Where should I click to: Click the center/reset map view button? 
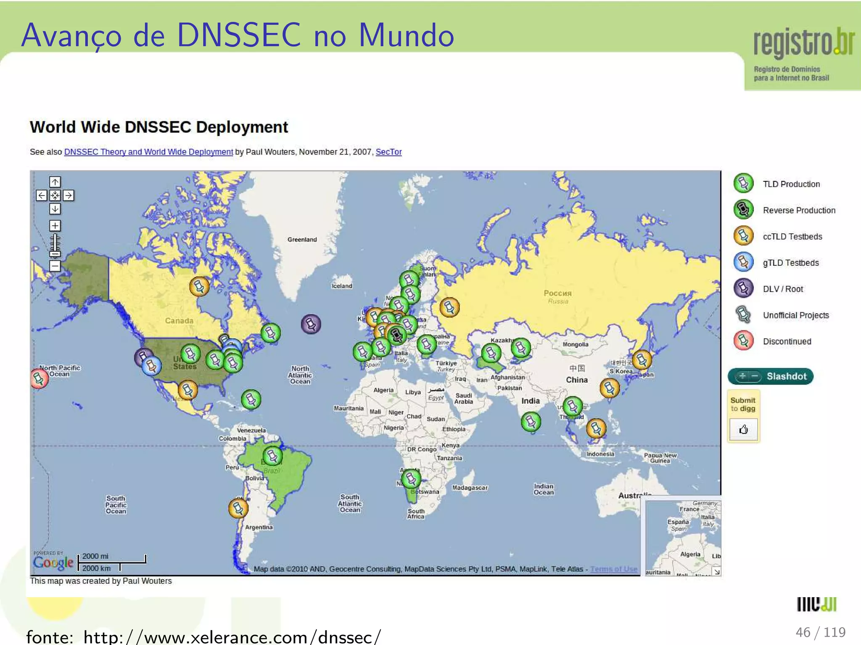point(55,195)
